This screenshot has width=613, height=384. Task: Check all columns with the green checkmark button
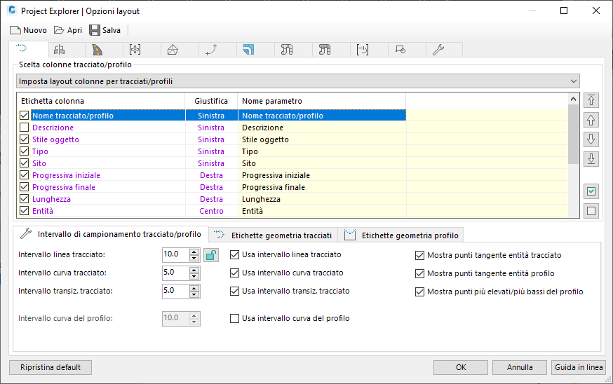tap(591, 191)
